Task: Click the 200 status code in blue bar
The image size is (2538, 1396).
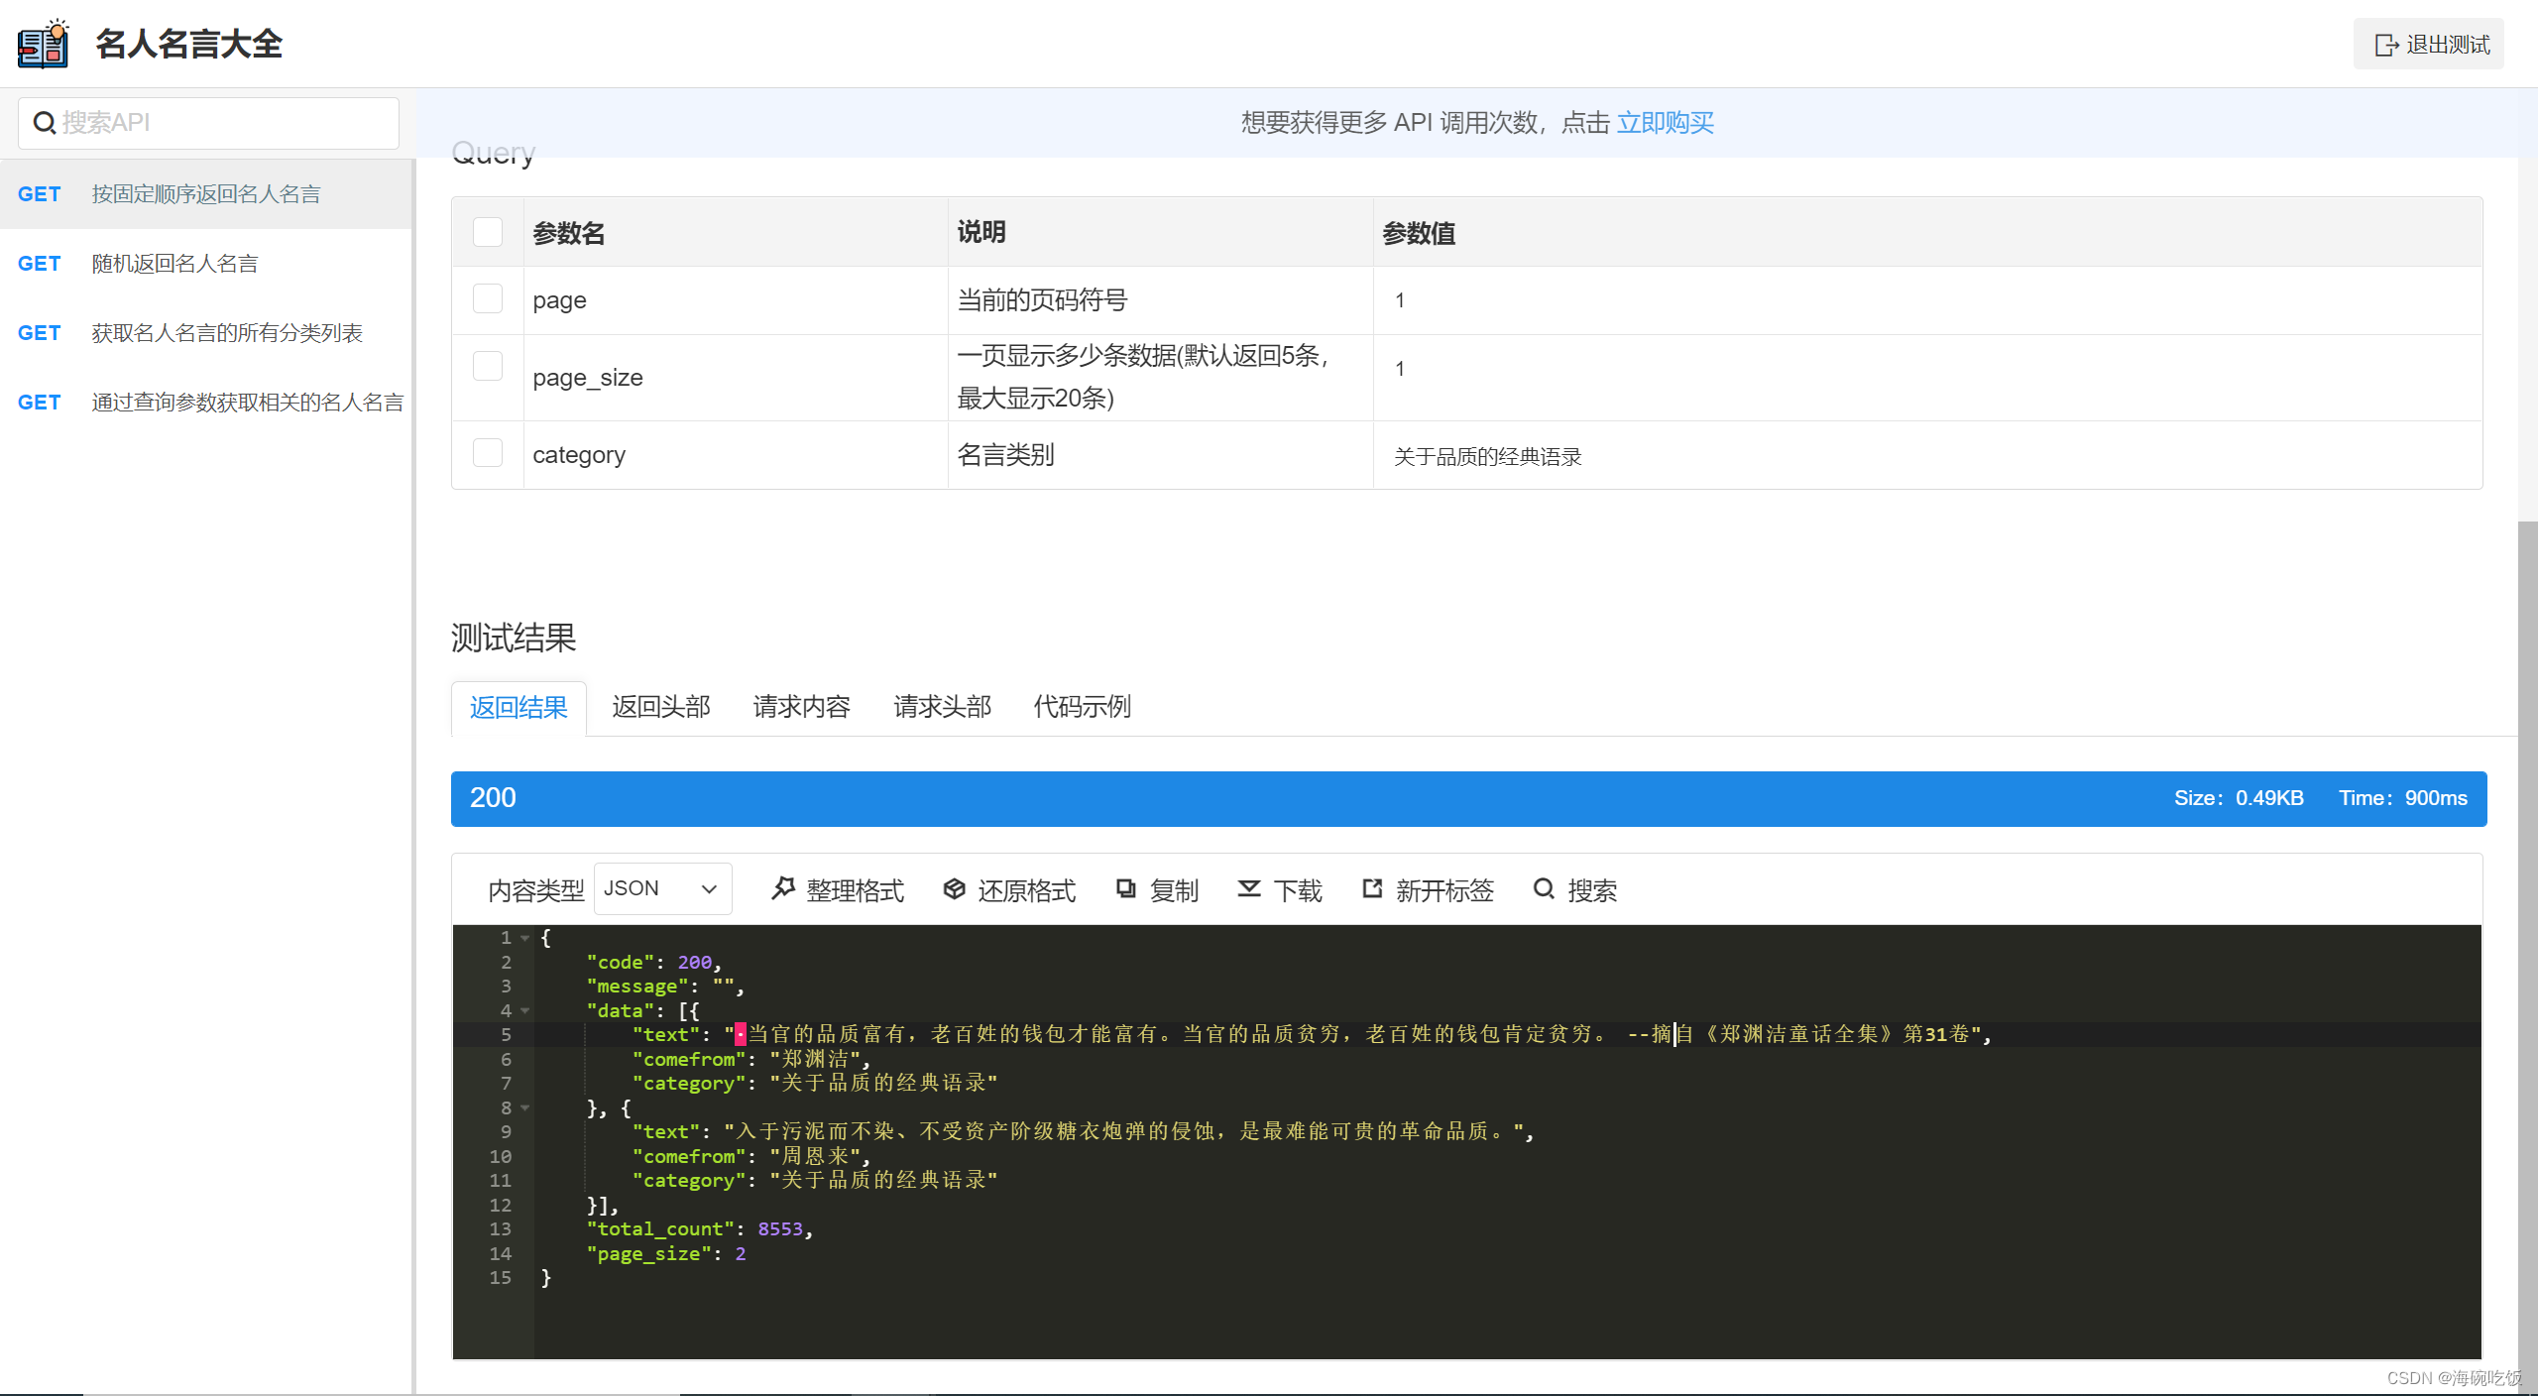Action: point(493,798)
